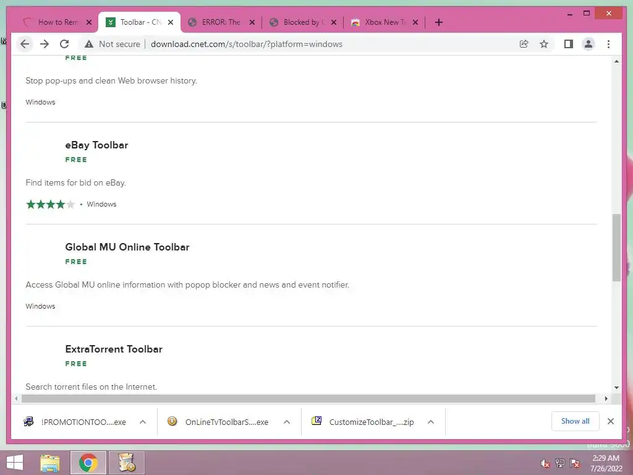Expand options for CustomizeToolbar_....zip download
The image size is (633, 475).
click(431, 422)
